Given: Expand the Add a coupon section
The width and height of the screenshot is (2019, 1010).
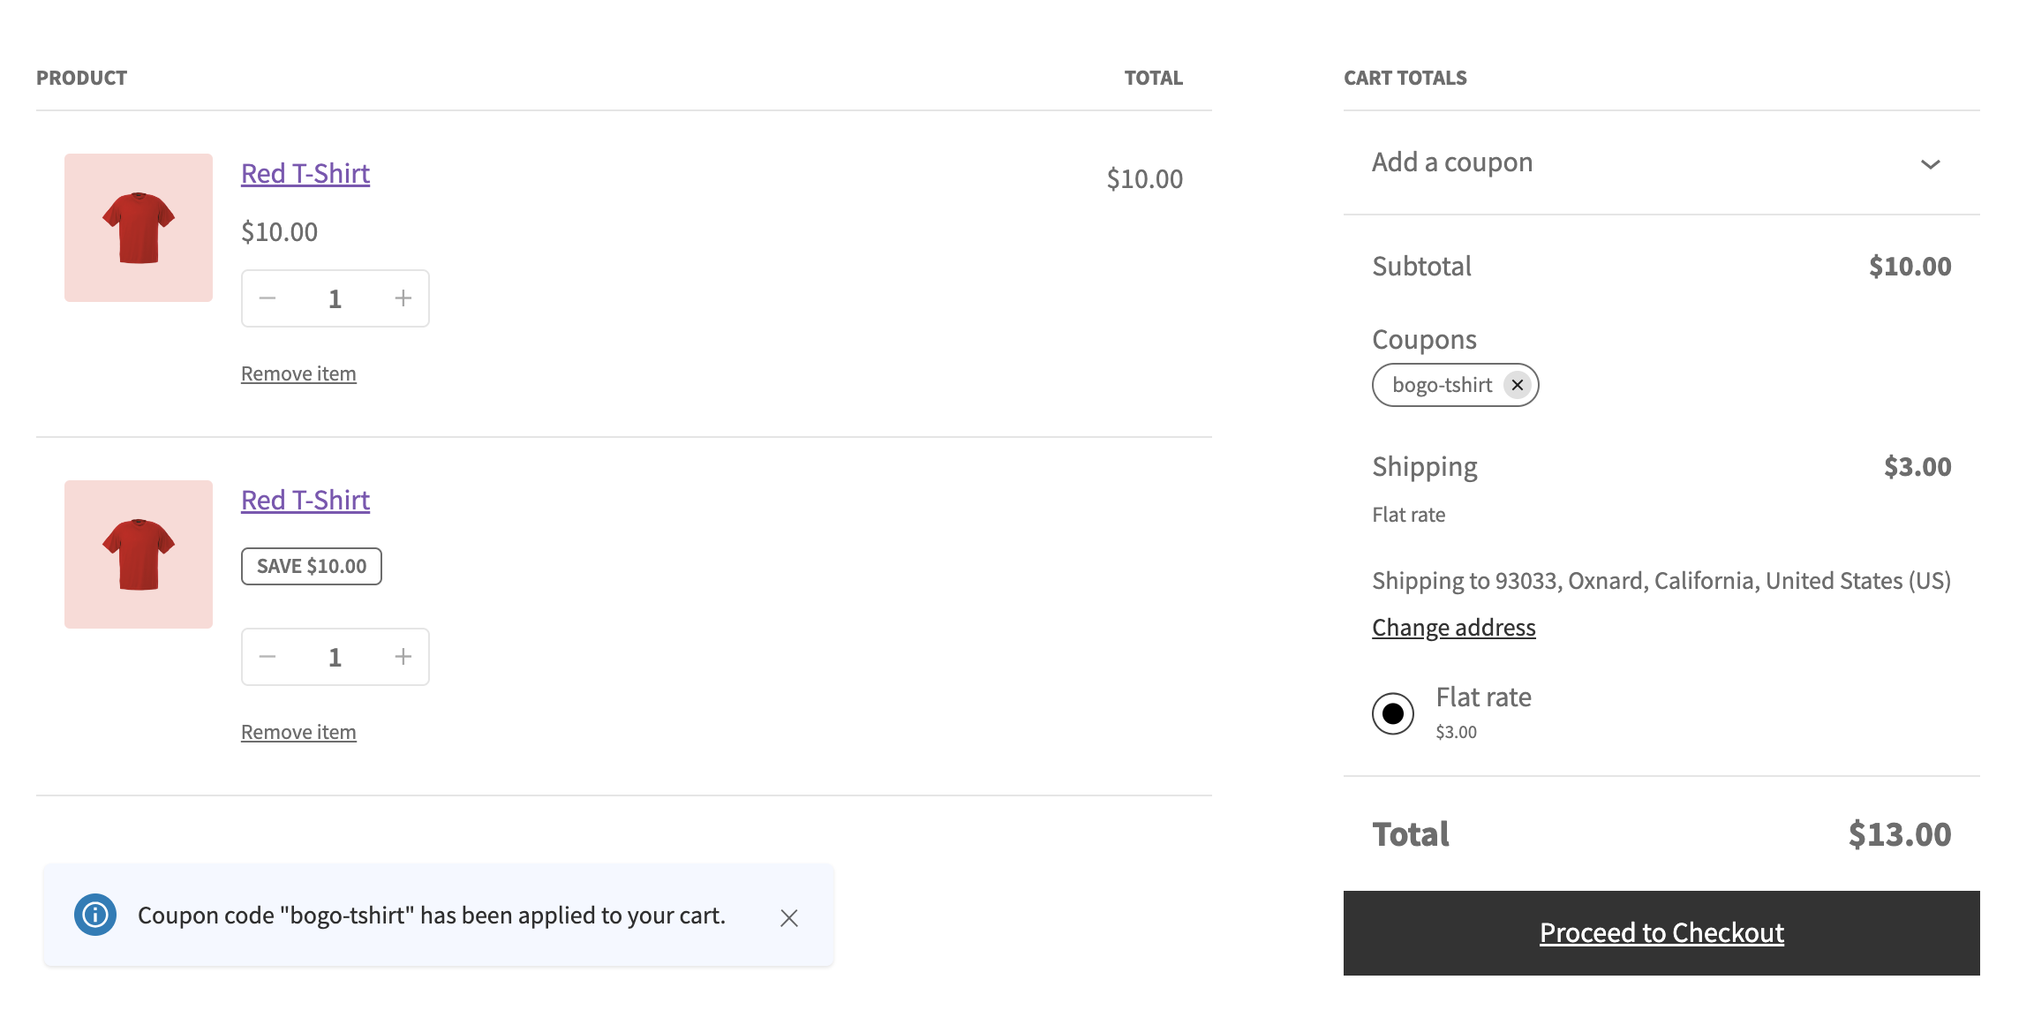Looking at the screenshot, I should pos(1452,162).
